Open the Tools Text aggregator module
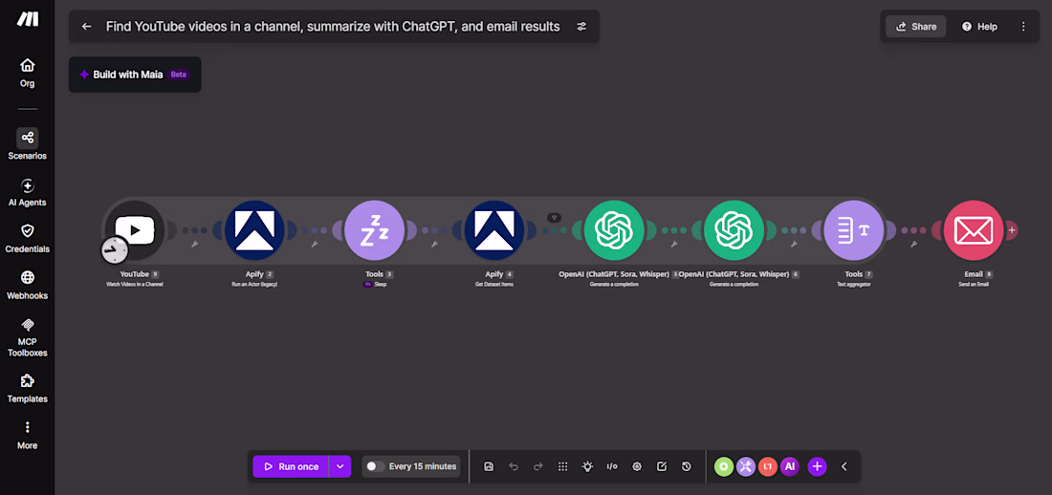 (x=854, y=230)
